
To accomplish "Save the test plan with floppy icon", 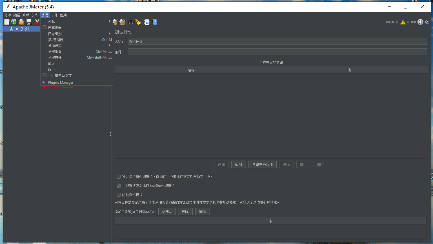I will tap(29, 22).
